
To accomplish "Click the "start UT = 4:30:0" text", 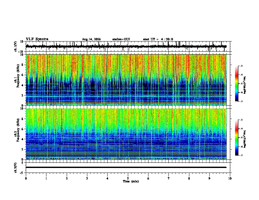I will click(x=158, y=39).
